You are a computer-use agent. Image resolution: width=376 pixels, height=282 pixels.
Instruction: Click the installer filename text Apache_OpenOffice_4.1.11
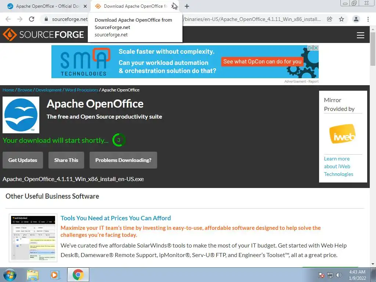[73, 179]
